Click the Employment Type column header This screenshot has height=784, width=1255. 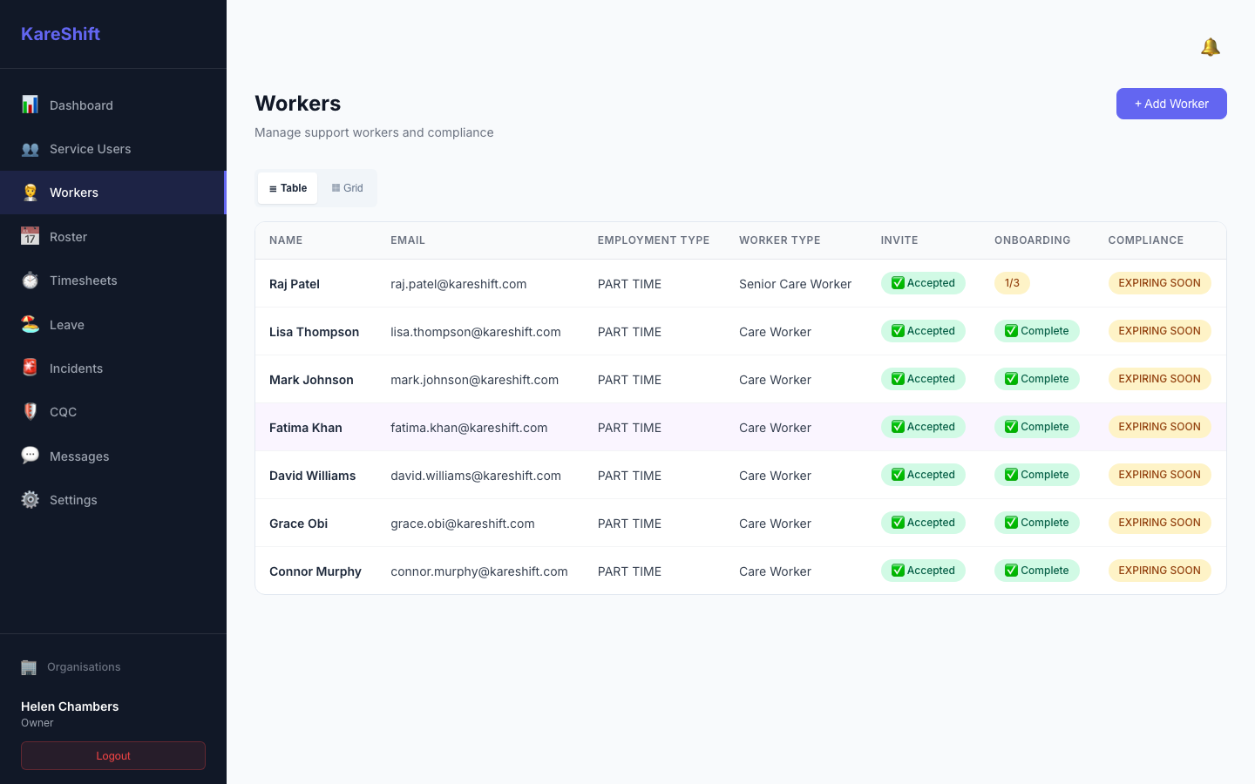click(x=654, y=240)
